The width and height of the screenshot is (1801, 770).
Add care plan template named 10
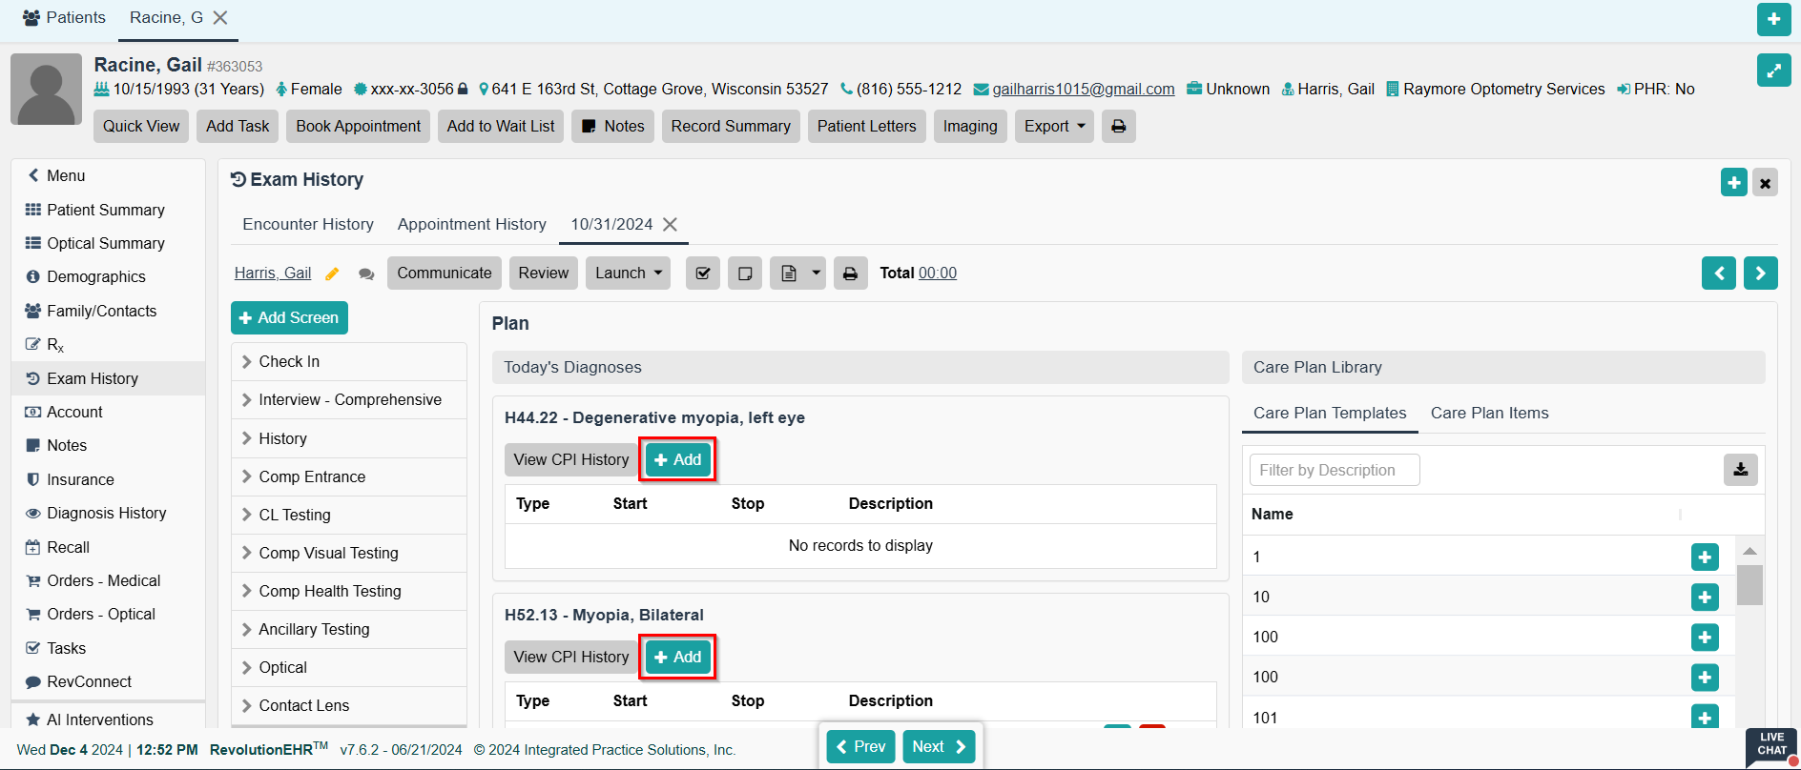[x=1704, y=598]
